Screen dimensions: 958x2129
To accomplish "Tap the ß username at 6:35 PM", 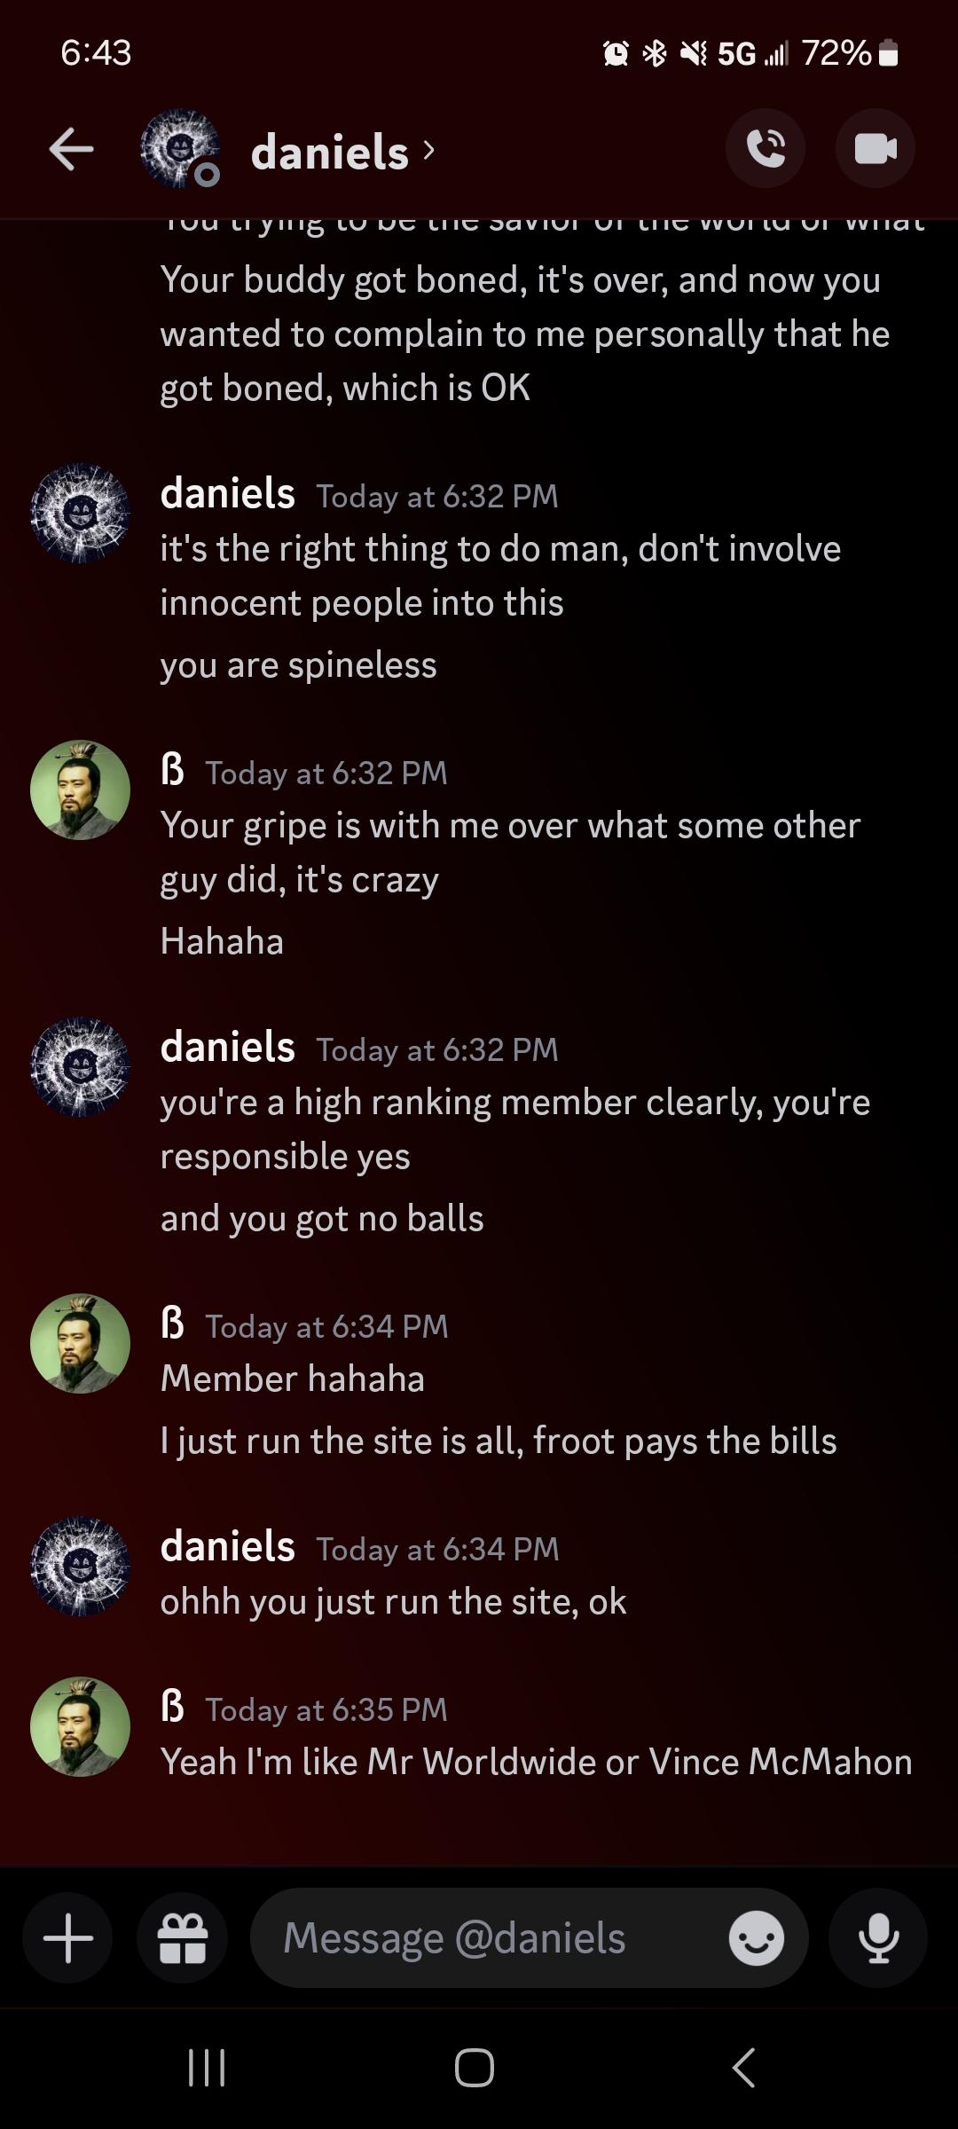I will (x=172, y=1706).
